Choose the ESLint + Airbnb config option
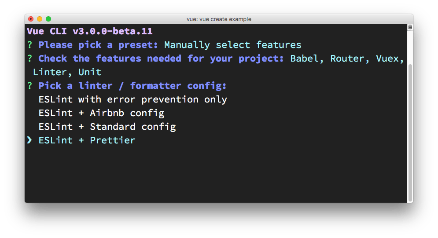The height and width of the screenshot is (238, 438). coord(101,113)
